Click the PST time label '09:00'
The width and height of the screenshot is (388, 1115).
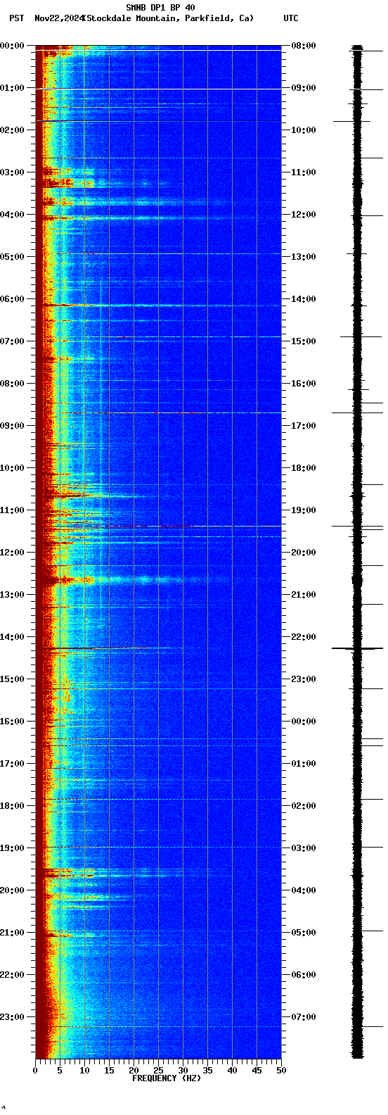12,426
